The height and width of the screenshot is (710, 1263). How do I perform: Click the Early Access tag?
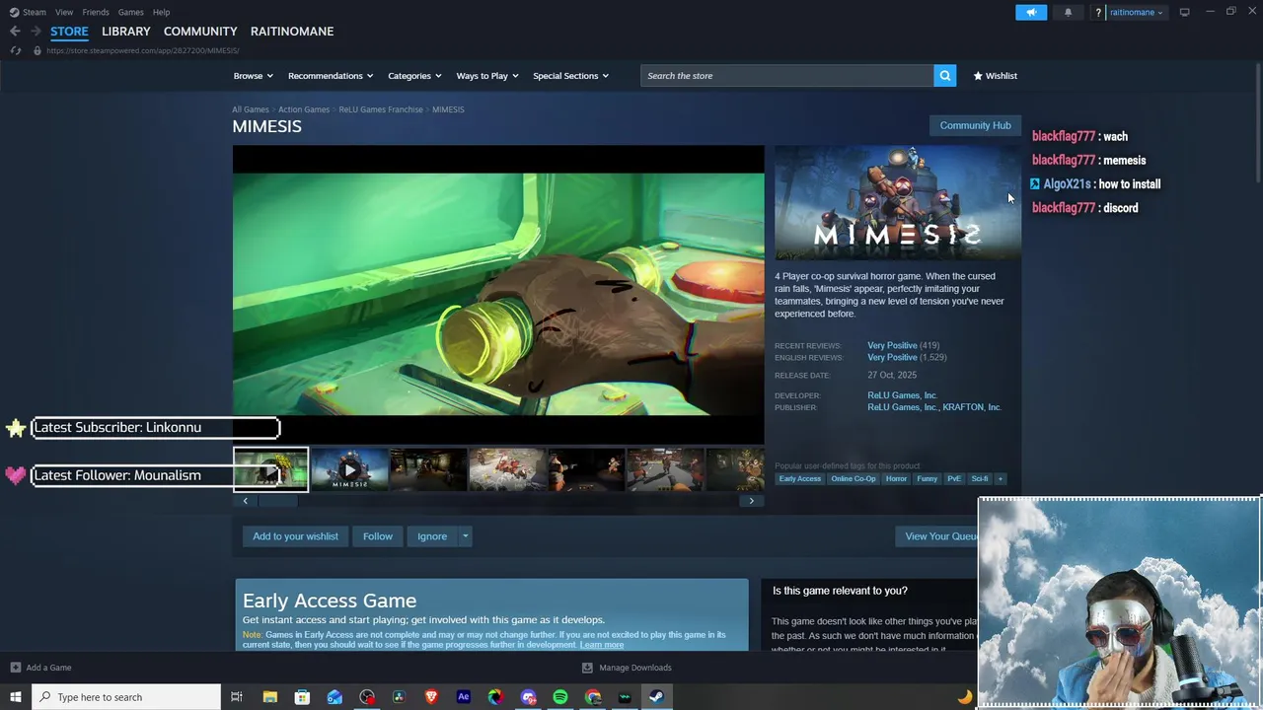click(x=800, y=479)
